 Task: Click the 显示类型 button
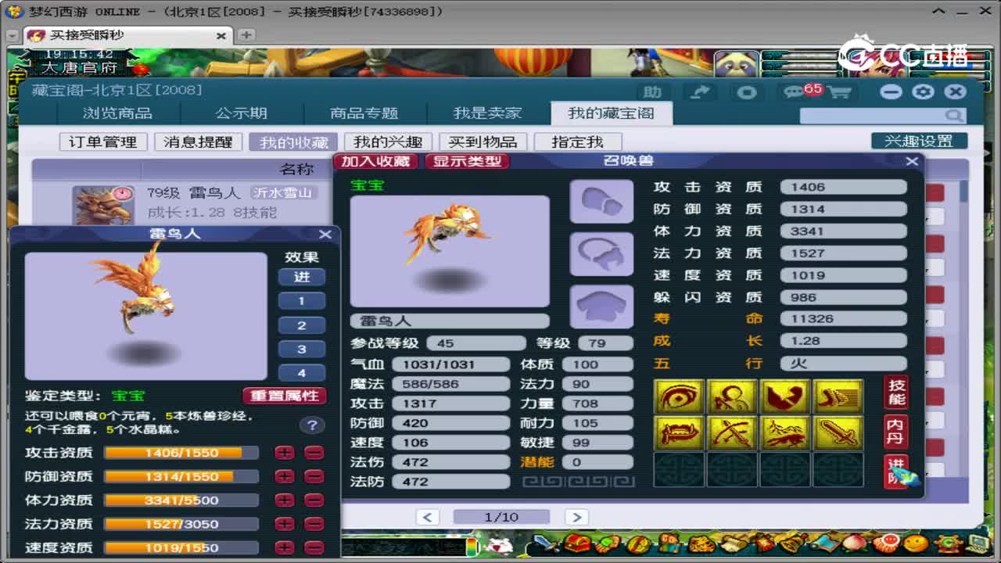468,161
